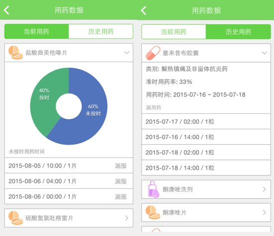Screen dimensions: 274x236
Task: Switch to 历史用药 tab on left screen
Action: coord(101,32)
